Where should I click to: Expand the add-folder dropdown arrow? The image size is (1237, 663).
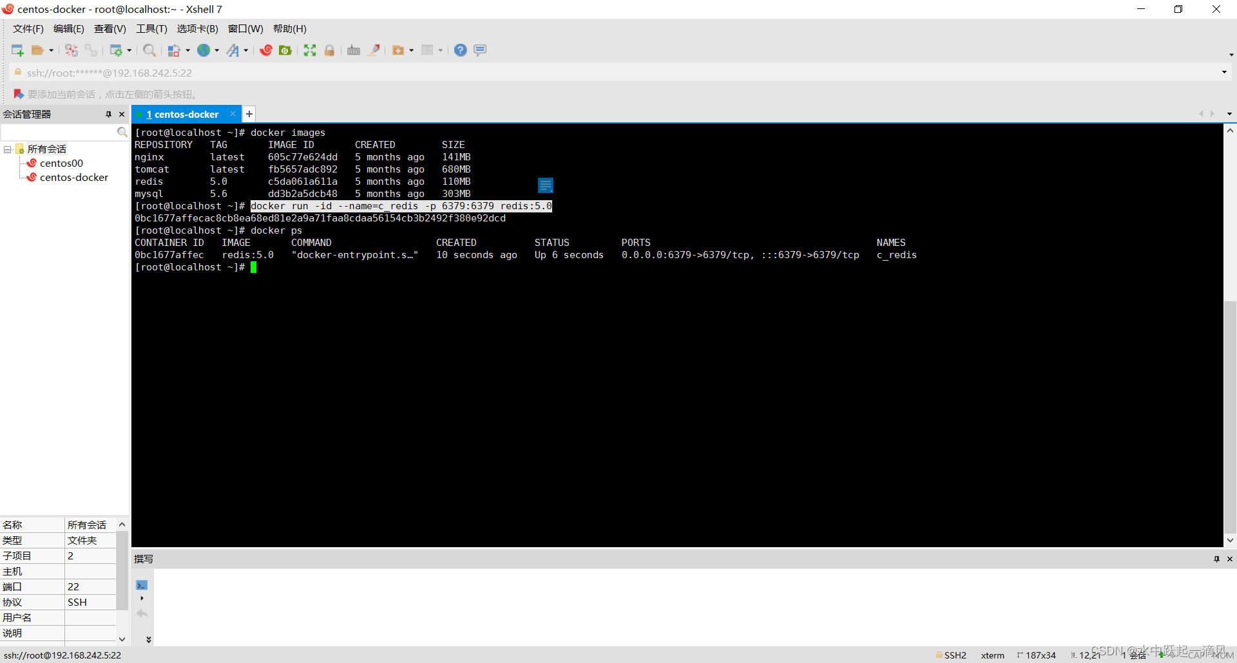pyautogui.click(x=412, y=50)
